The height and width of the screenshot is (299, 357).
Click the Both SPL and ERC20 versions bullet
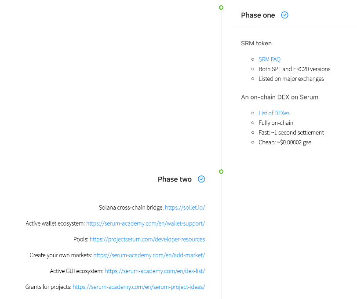(x=295, y=69)
